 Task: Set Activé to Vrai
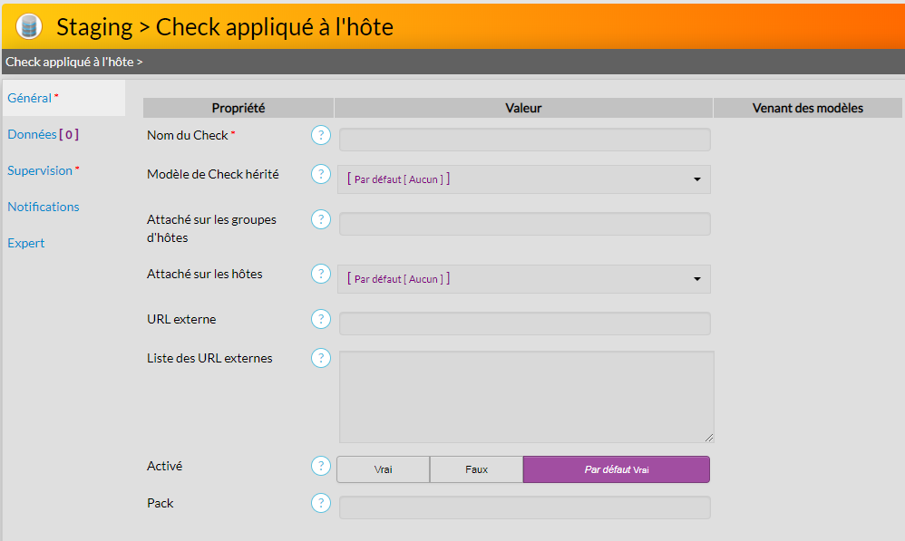click(x=383, y=469)
